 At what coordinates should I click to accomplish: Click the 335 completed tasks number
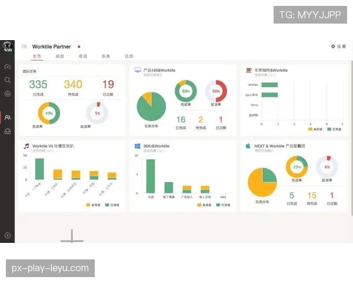click(38, 84)
